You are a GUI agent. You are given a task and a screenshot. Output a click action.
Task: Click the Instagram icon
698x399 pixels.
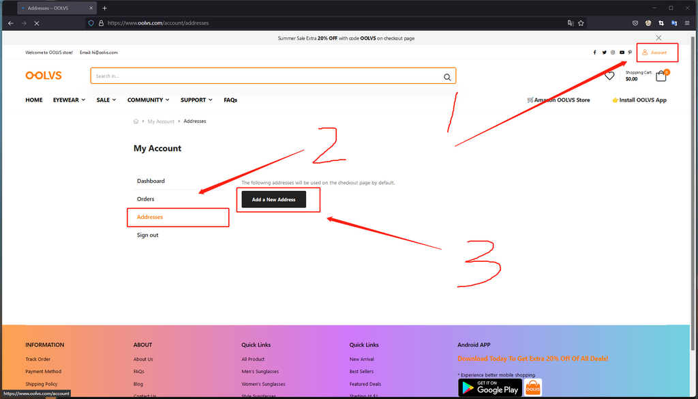coord(612,52)
